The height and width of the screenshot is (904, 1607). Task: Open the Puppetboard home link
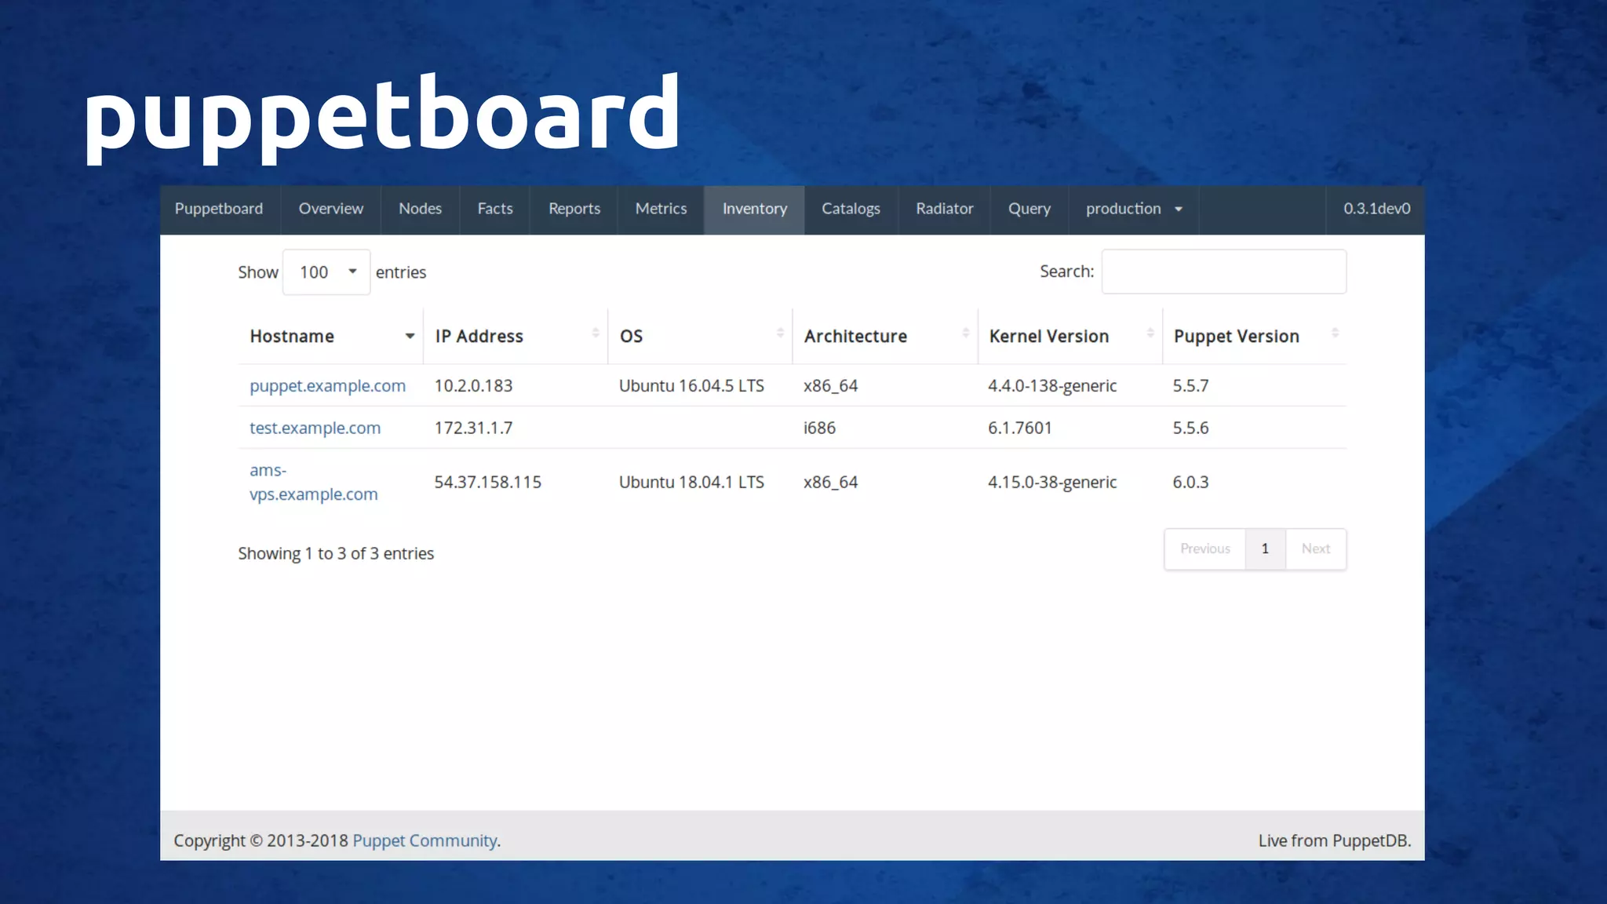click(x=219, y=209)
